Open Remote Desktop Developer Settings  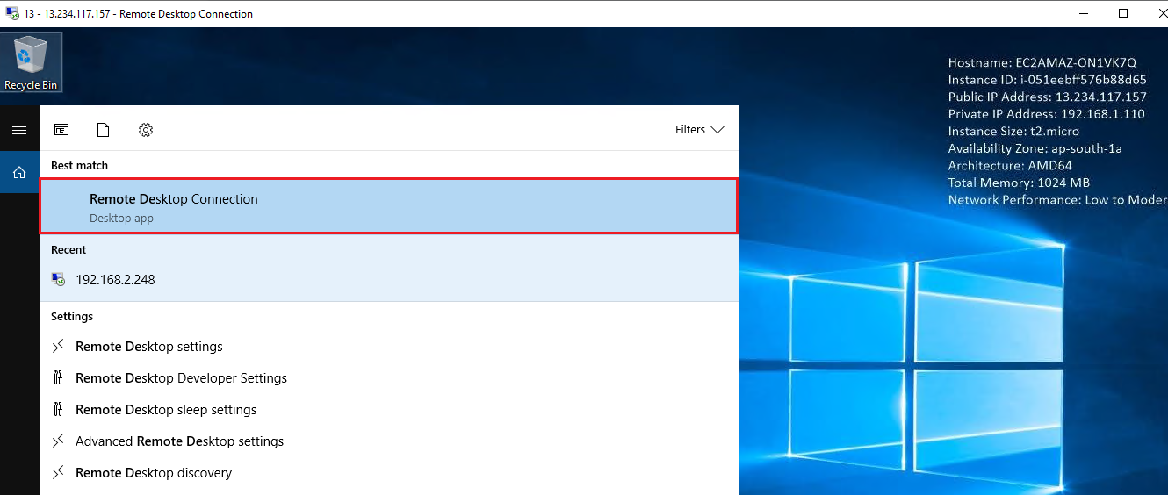point(389,378)
